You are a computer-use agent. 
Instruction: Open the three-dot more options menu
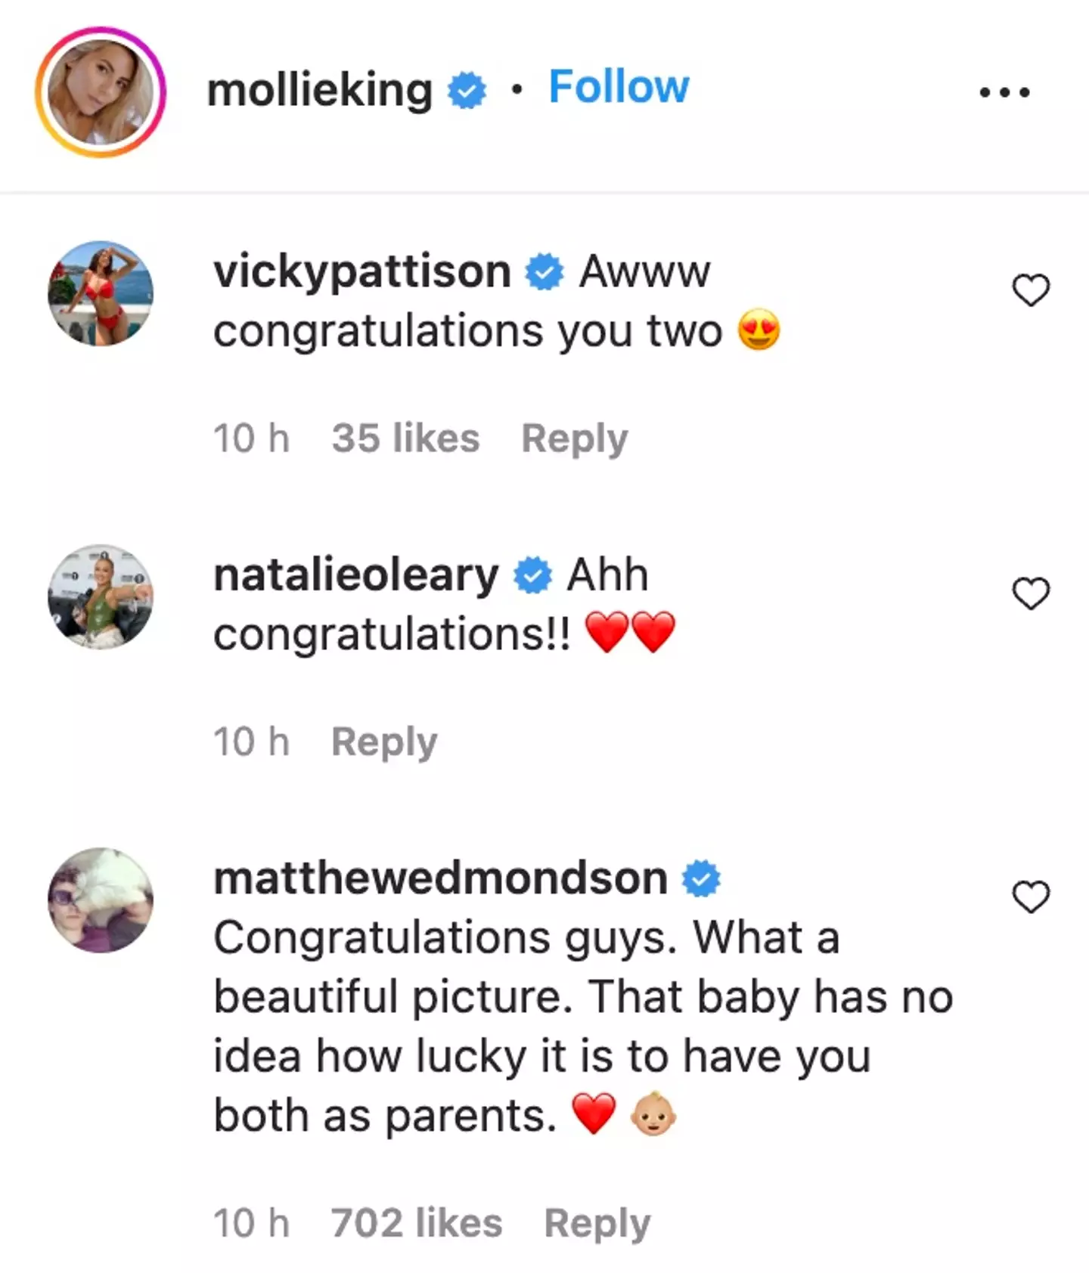point(1004,92)
